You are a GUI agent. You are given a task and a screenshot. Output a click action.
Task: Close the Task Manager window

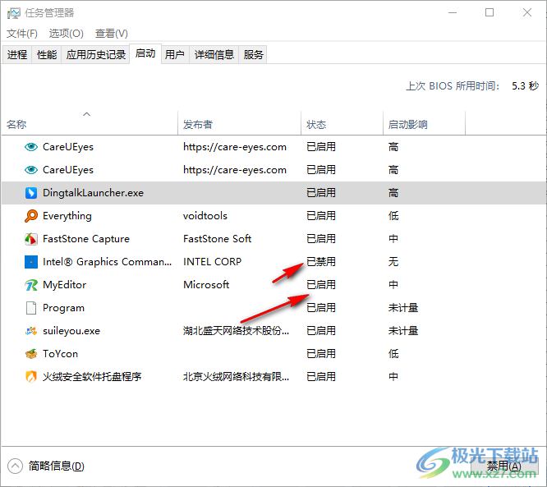(527, 12)
